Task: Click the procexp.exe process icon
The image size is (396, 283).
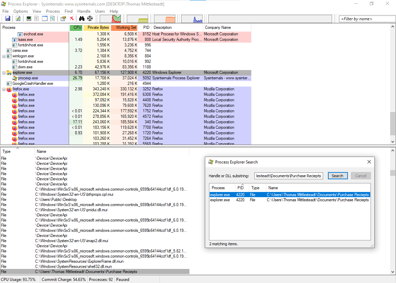Action: (15, 78)
